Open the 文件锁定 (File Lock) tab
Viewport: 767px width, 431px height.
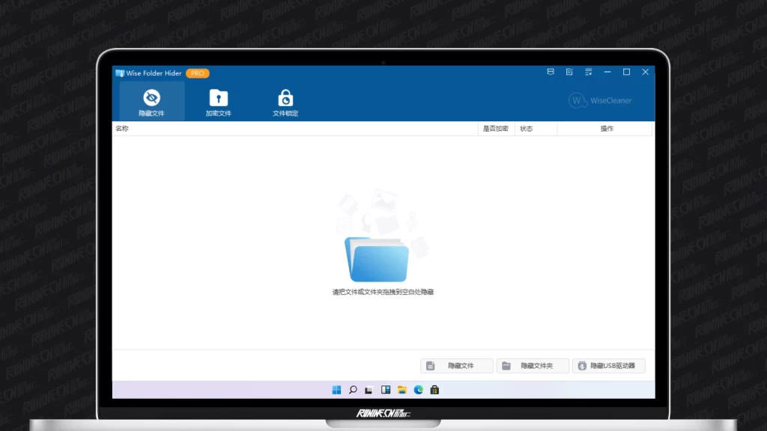click(285, 102)
